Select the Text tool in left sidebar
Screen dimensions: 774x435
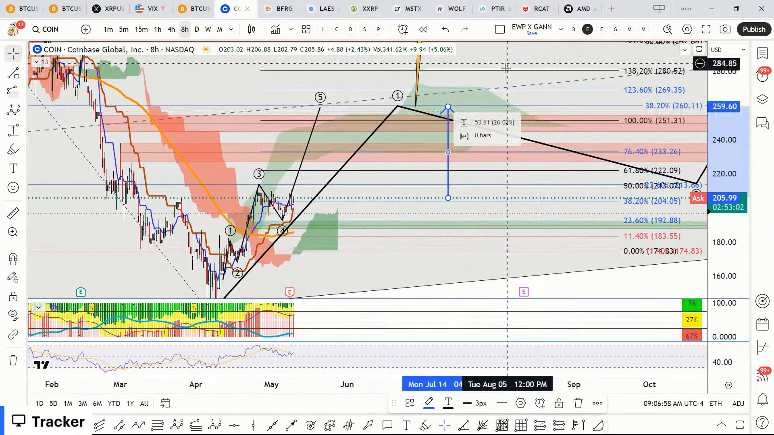[13, 168]
